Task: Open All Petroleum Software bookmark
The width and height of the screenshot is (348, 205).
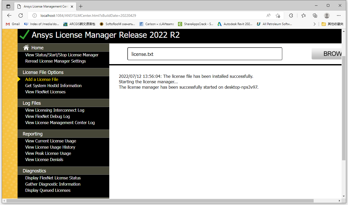Action: click(274, 24)
